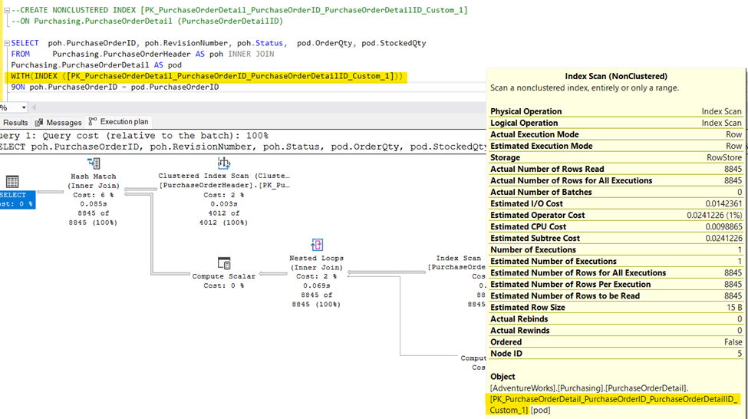
Task: Click 'Actual Rebinds' row in tooltip
Action: 616,318
